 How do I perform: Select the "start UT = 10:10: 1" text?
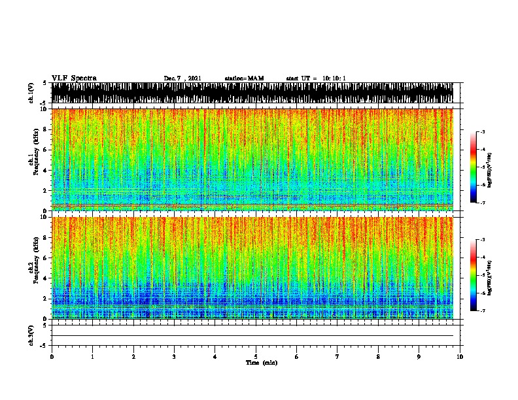point(316,78)
